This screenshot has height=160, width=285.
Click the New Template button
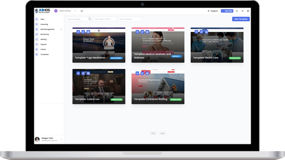pos(241,19)
